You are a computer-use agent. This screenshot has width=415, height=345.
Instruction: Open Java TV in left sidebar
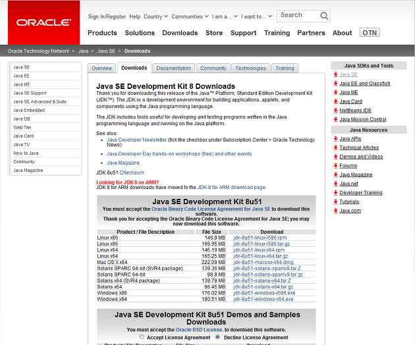coord(45,144)
